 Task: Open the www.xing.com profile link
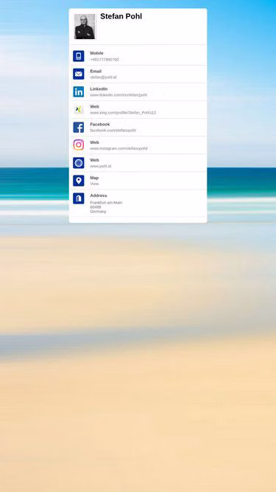pos(123,113)
